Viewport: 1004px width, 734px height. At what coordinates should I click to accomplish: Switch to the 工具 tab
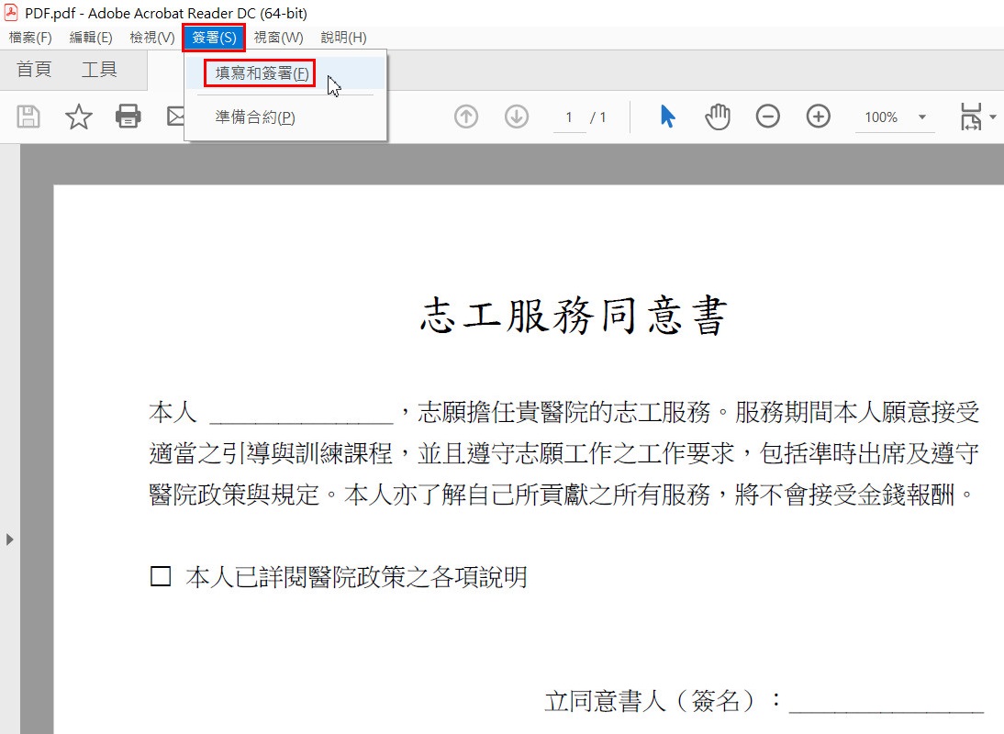click(99, 70)
